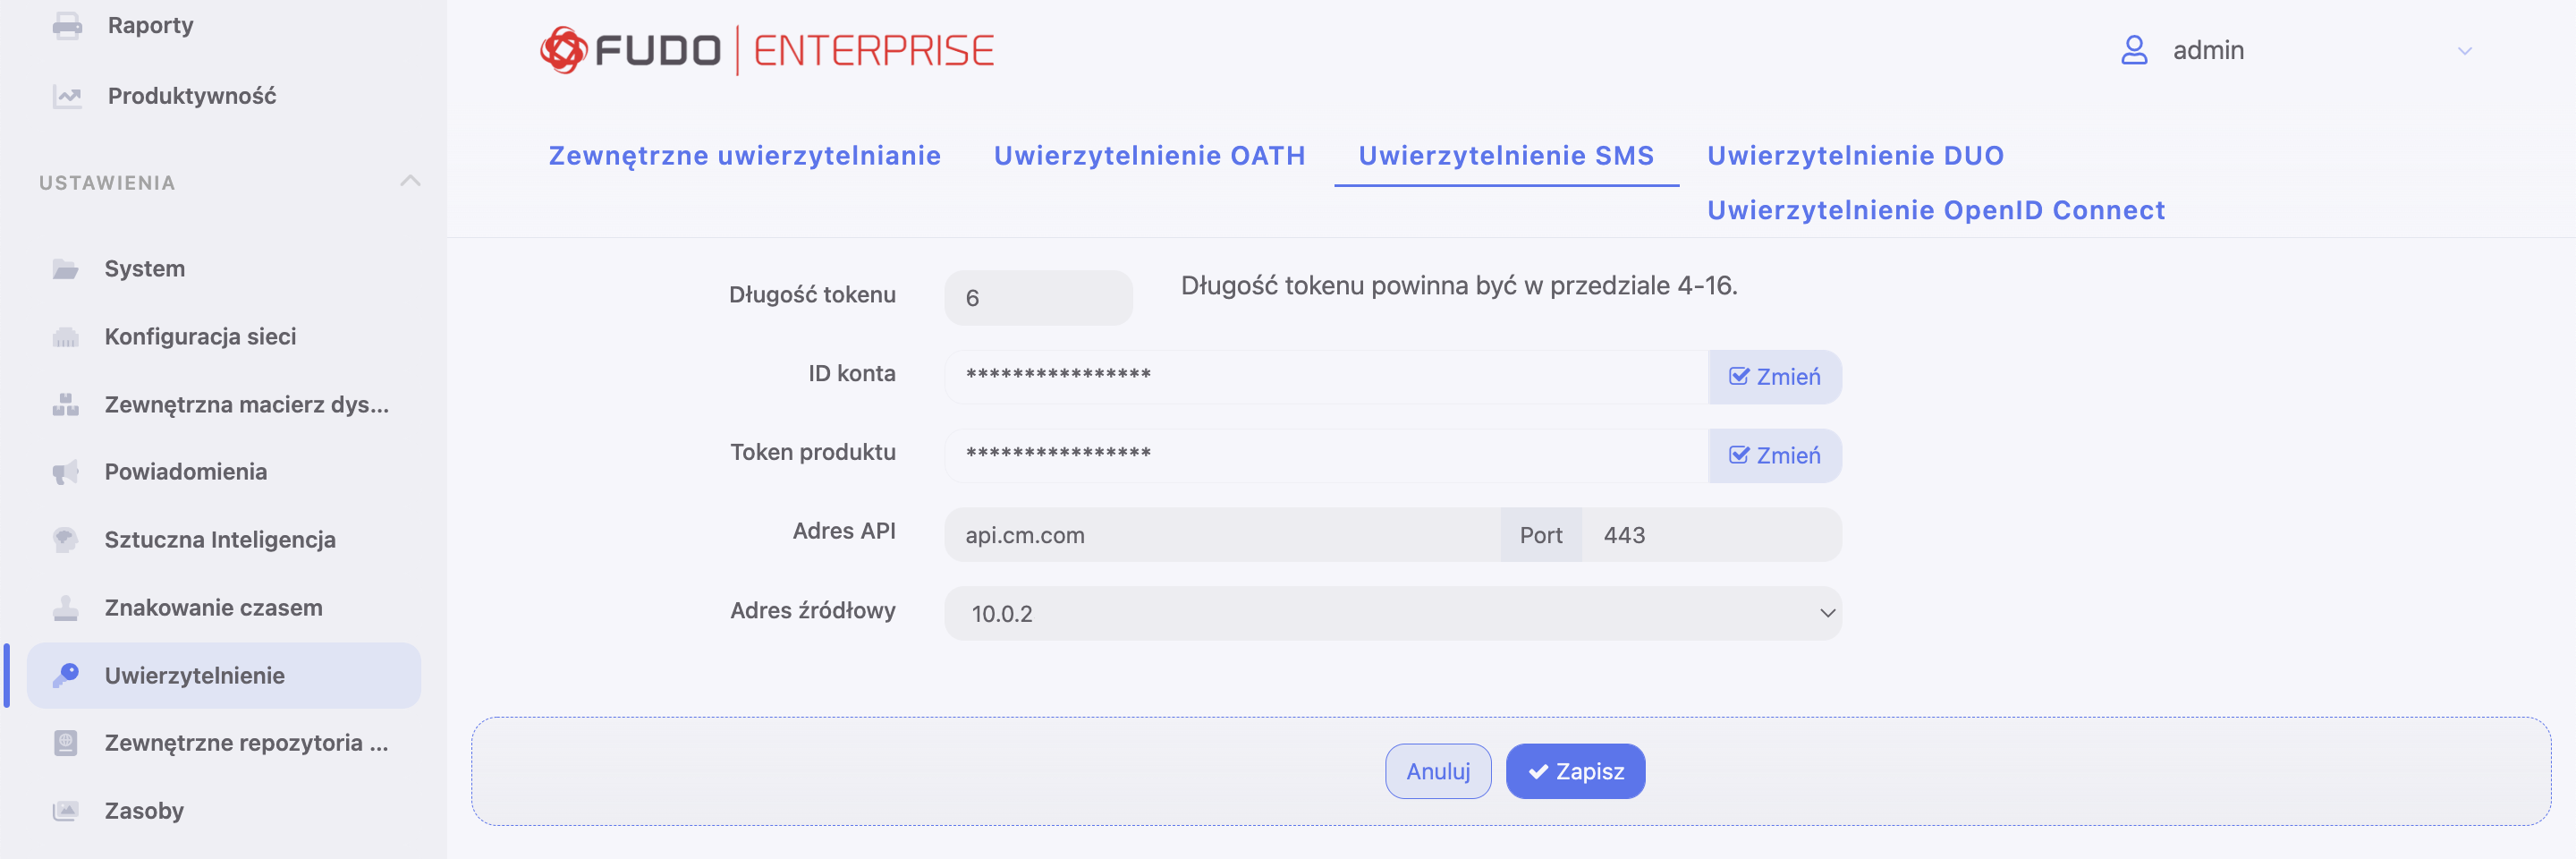Open Powiadomienia via its megaphone icon
The width and height of the screenshot is (2576, 859).
66,472
